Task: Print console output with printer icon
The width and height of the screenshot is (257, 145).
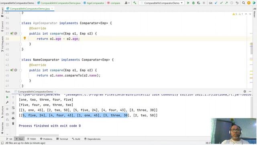Action: (13, 118)
